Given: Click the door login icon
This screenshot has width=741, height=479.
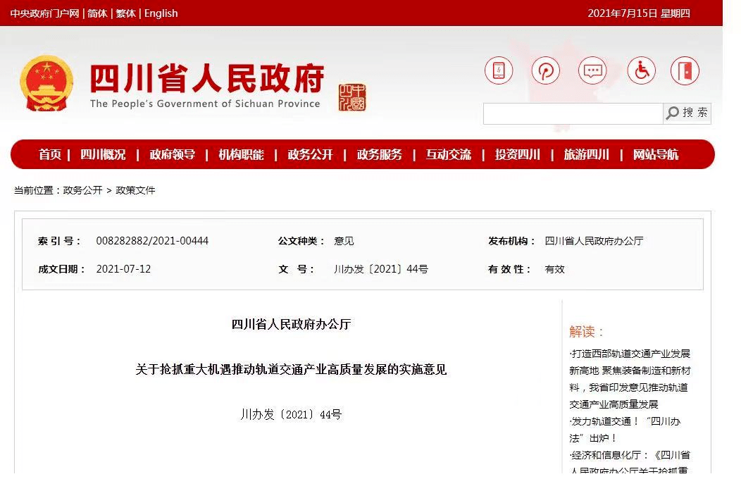Looking at the screenshot, I should coord(685,71).
